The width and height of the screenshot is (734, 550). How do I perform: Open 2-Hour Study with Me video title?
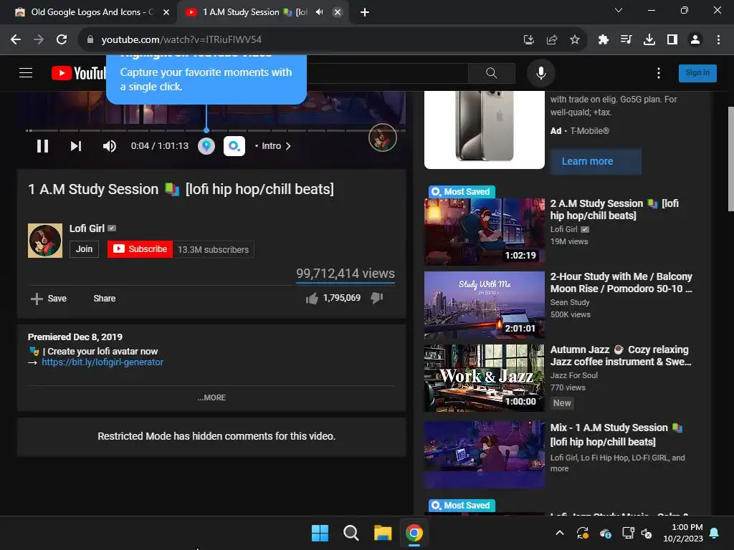tap(621, 282)
